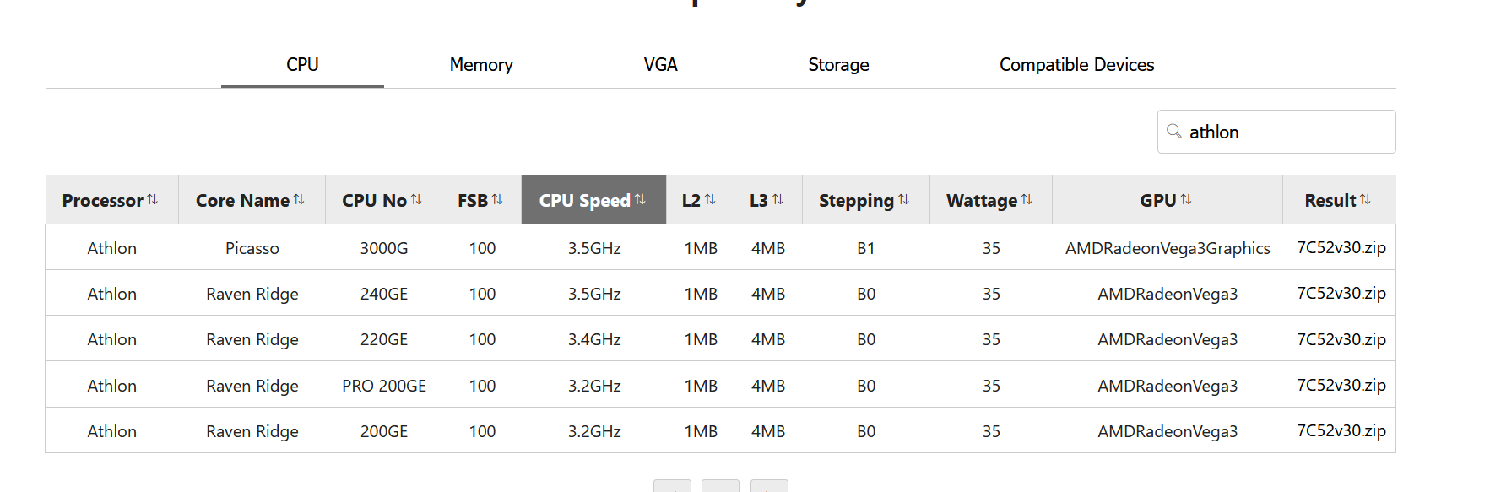Sort GPU column using arrows icon
Image resolution: width=1490 pixels, height=492 pixels.
[1186, 200]
